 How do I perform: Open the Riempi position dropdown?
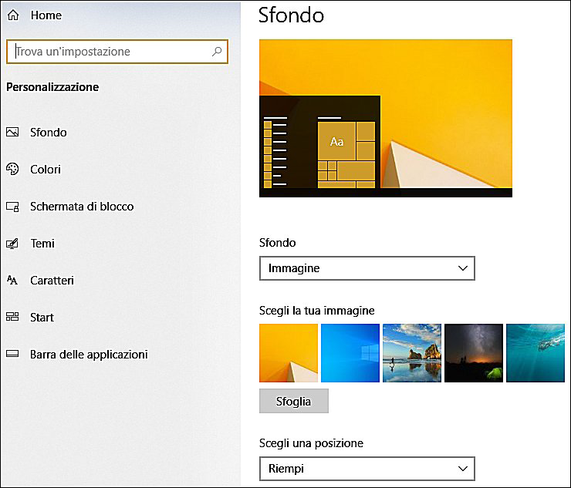coord(367,468)
